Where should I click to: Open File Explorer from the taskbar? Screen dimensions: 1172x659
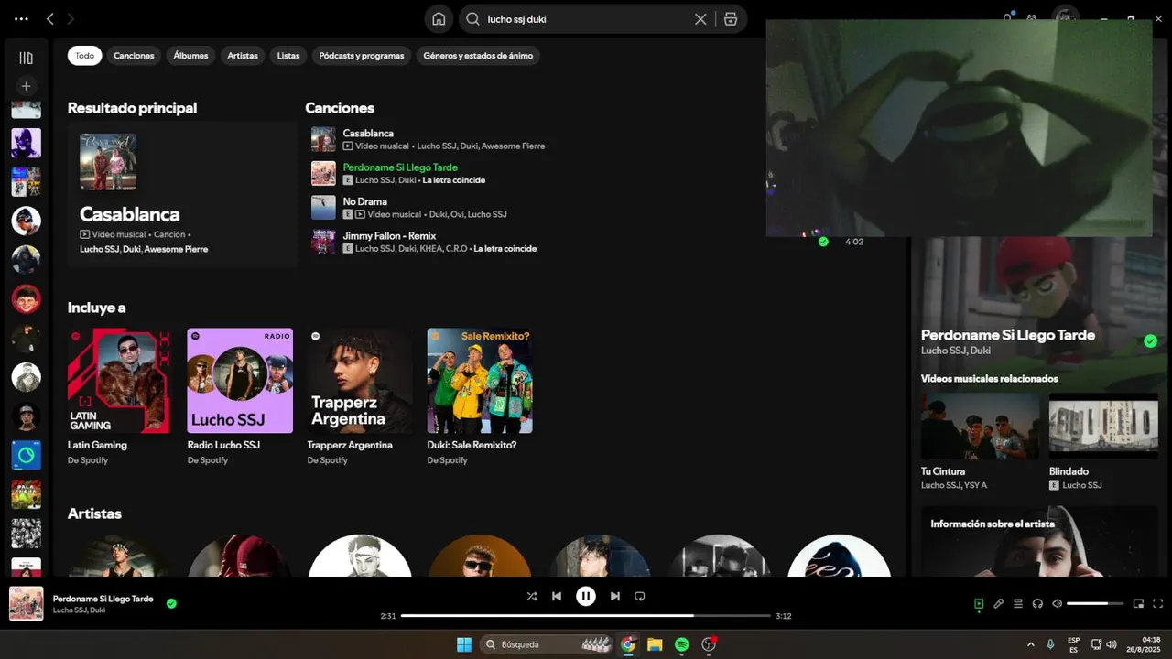[x=655, y=644]
